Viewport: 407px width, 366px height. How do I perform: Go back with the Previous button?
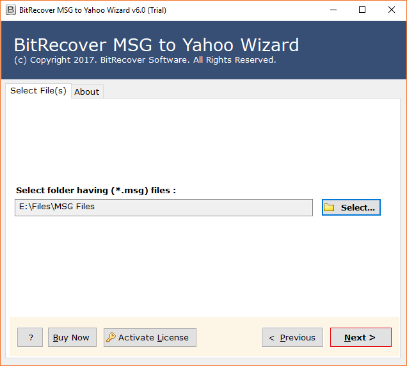292,337
